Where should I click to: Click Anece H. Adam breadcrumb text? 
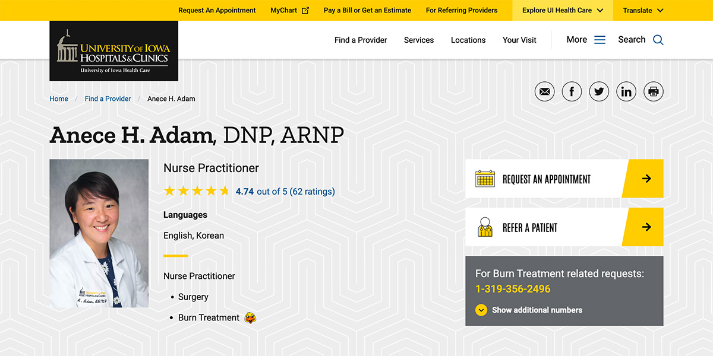[x=171, y=98]
